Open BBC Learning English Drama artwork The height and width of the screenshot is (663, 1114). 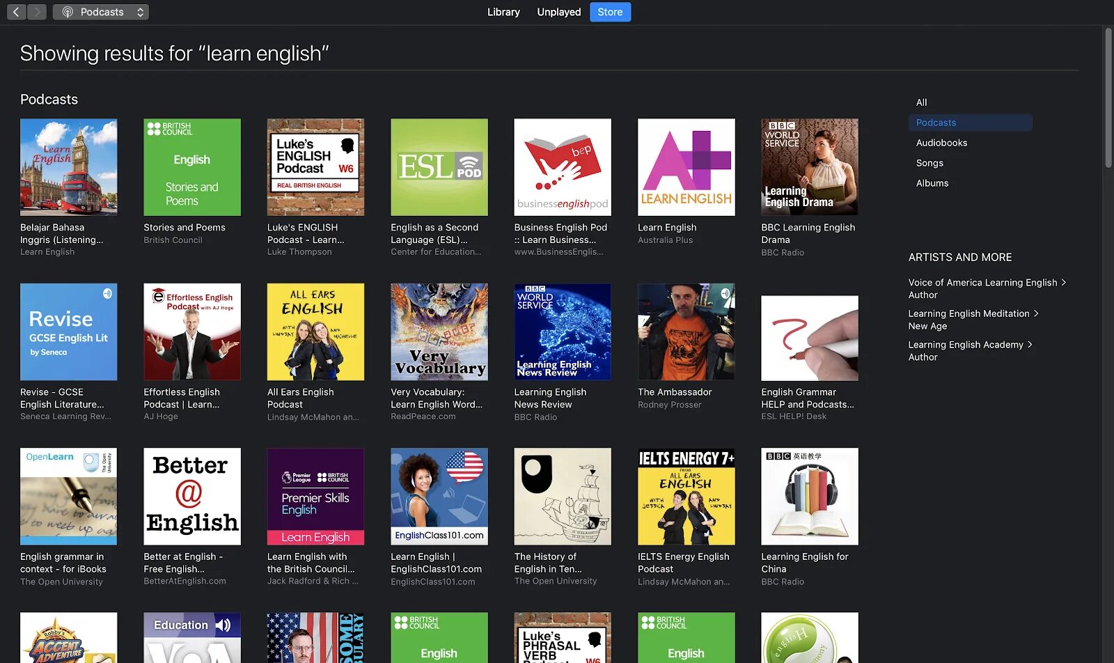pos(810,167)
